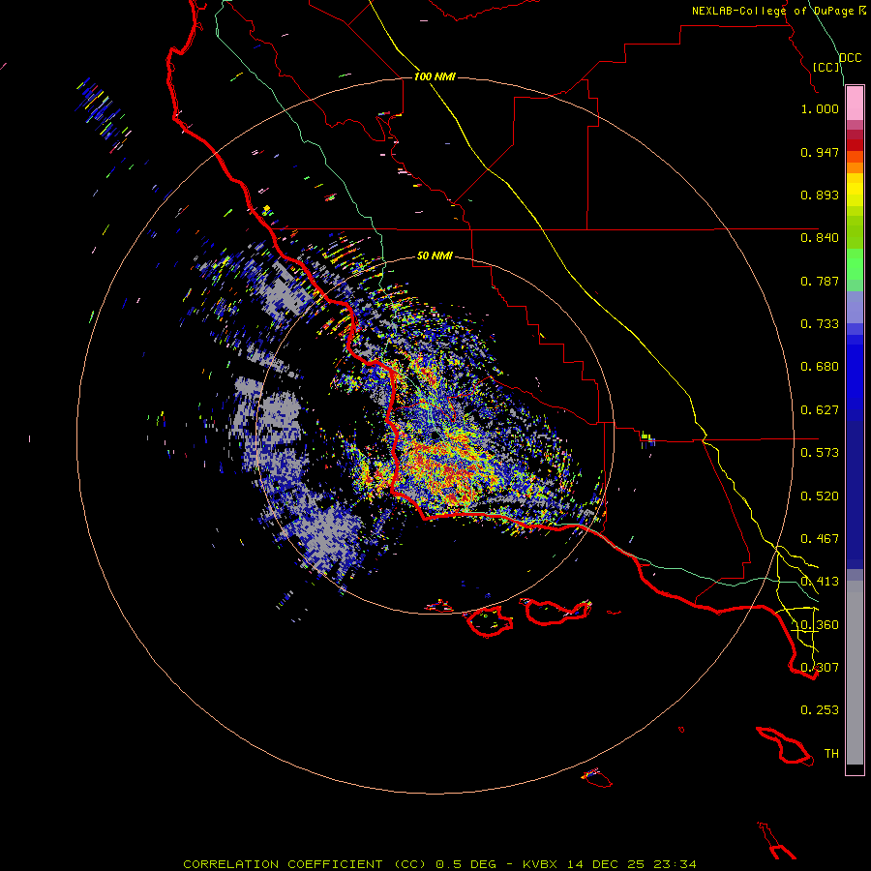Select the 0.840 scale value
This screenshot has height=871, width=871.
(x=820, y=238)
